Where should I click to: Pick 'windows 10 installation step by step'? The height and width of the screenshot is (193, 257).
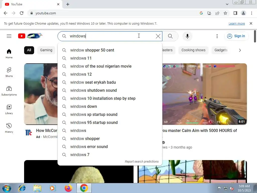click(x=110, y=98)
